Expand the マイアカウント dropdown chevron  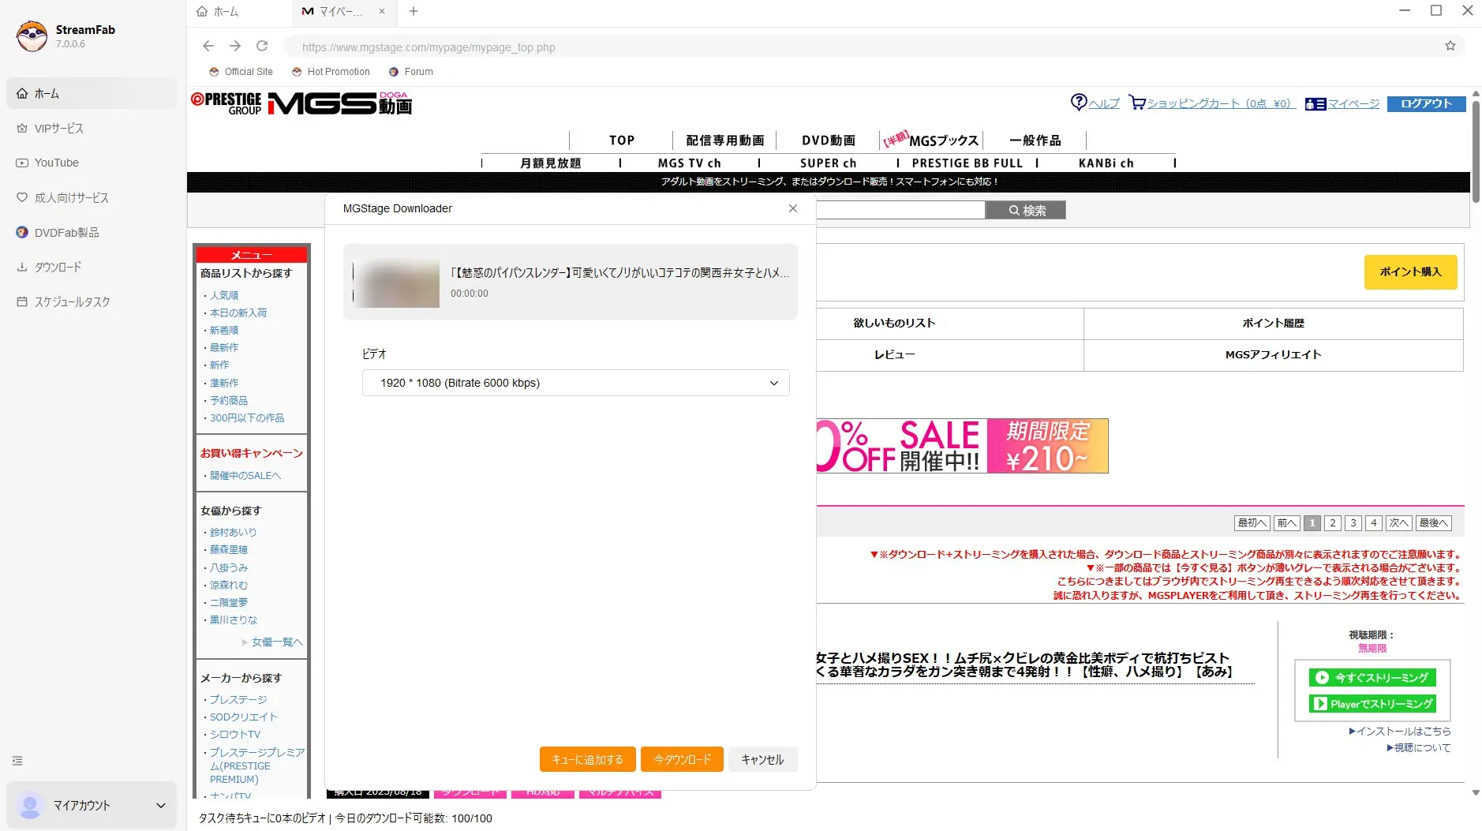pos(161,805)
